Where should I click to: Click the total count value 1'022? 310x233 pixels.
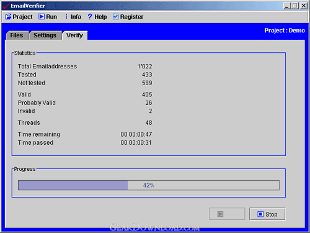click(145, 66)
